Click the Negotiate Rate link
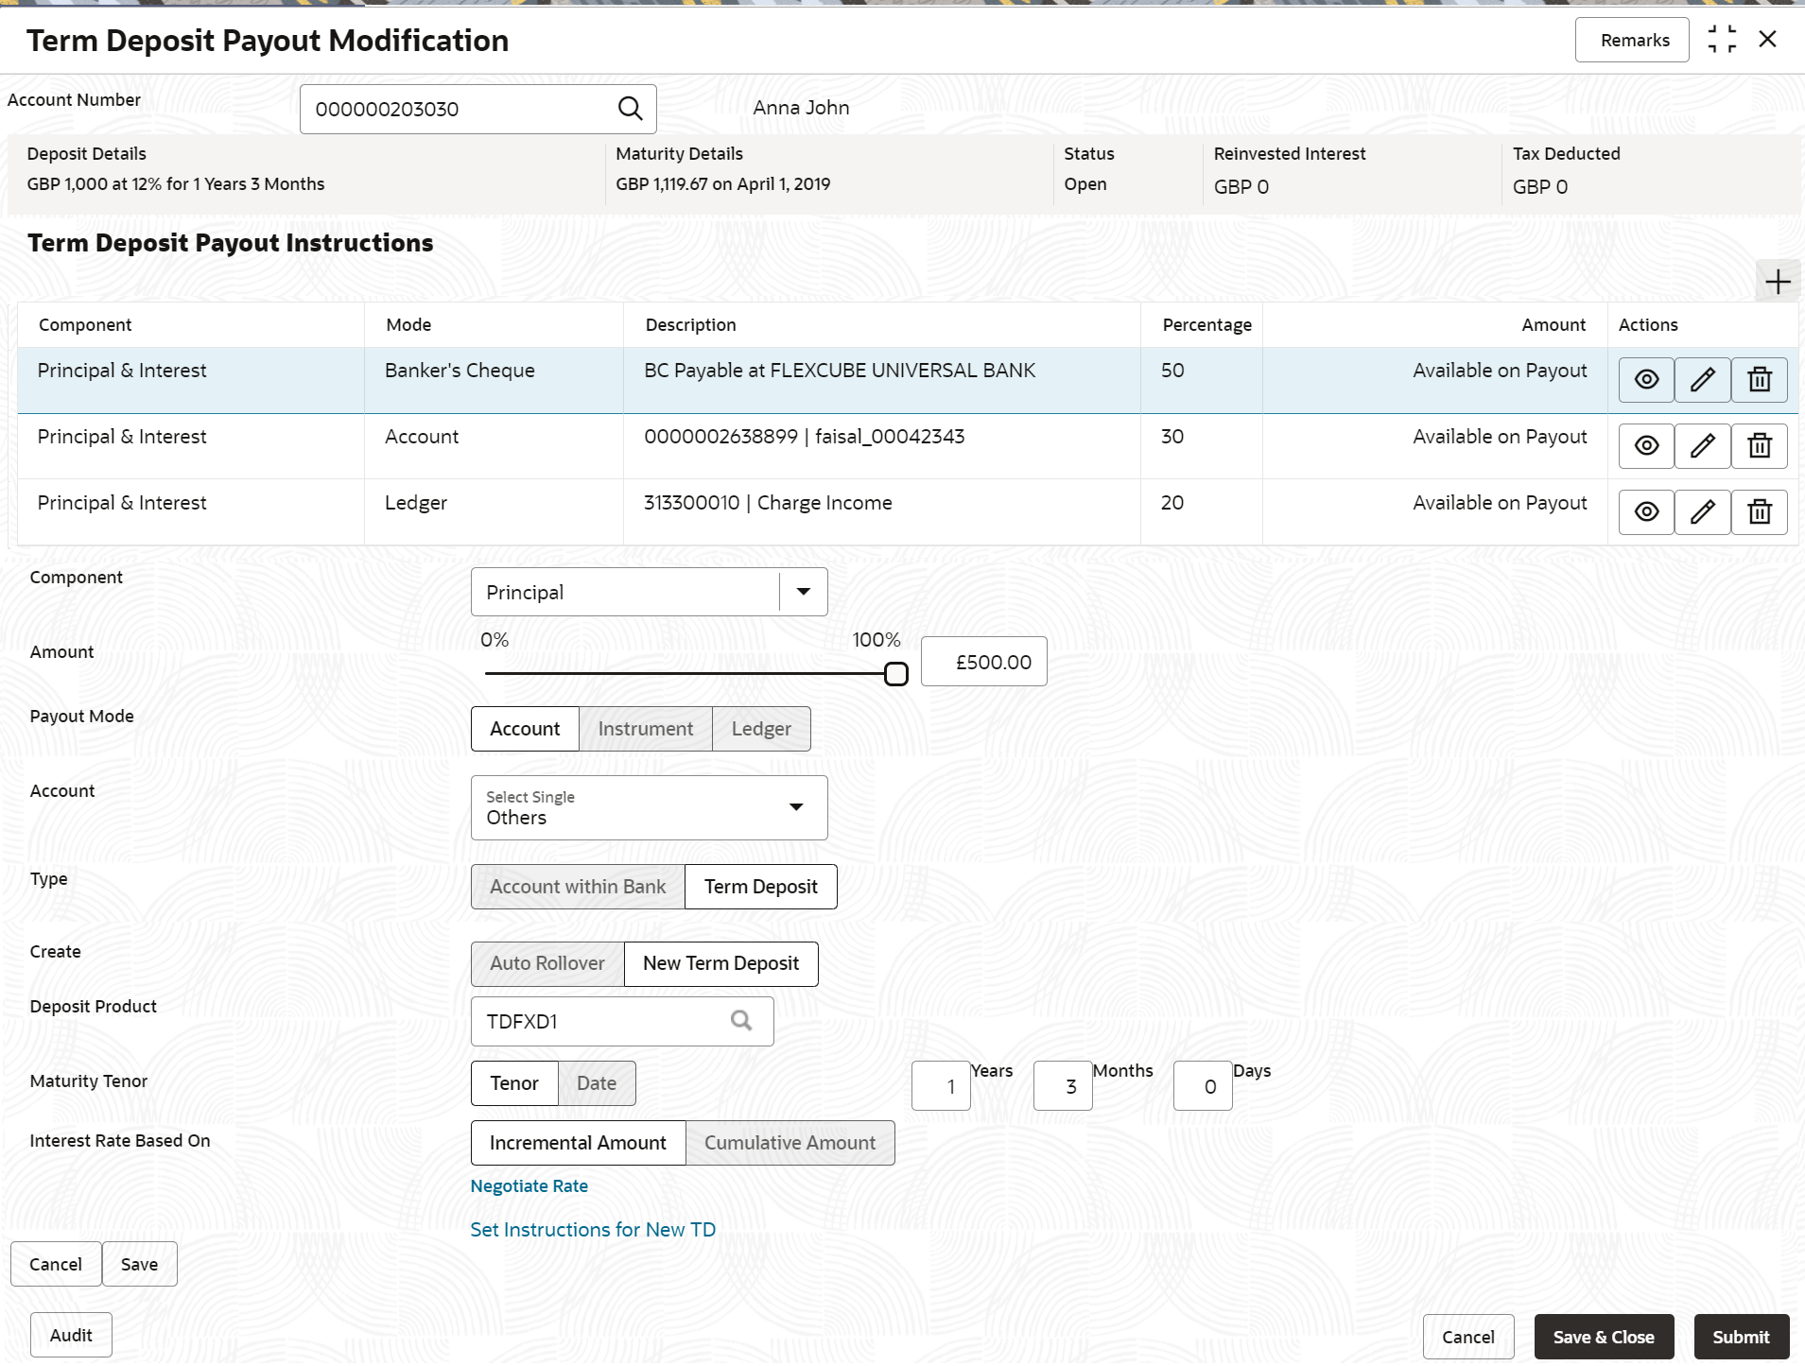The height and width of the screenshot is (1366, 1805). 529,1185
